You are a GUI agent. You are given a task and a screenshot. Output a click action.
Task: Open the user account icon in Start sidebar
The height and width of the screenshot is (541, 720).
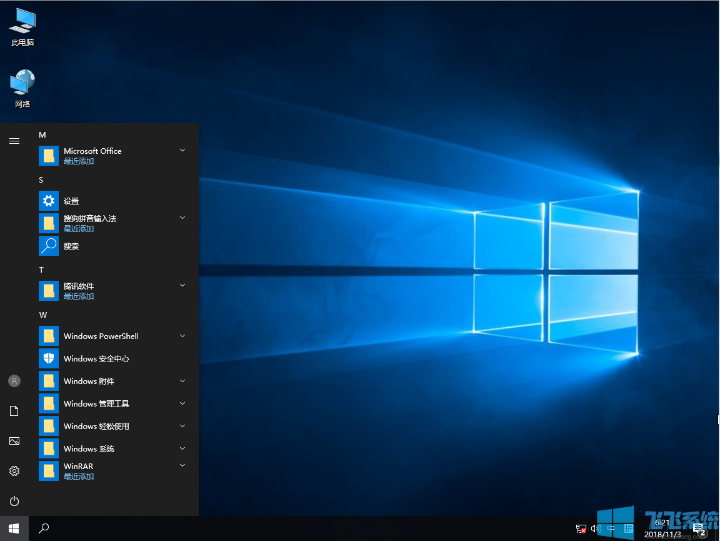click(14, 380)
